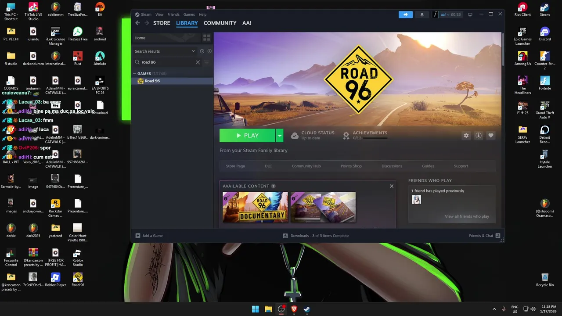This screenshot has height=316, width=562.
Task: Select the Riot Client desktop icon
Action: pos(522,10)
